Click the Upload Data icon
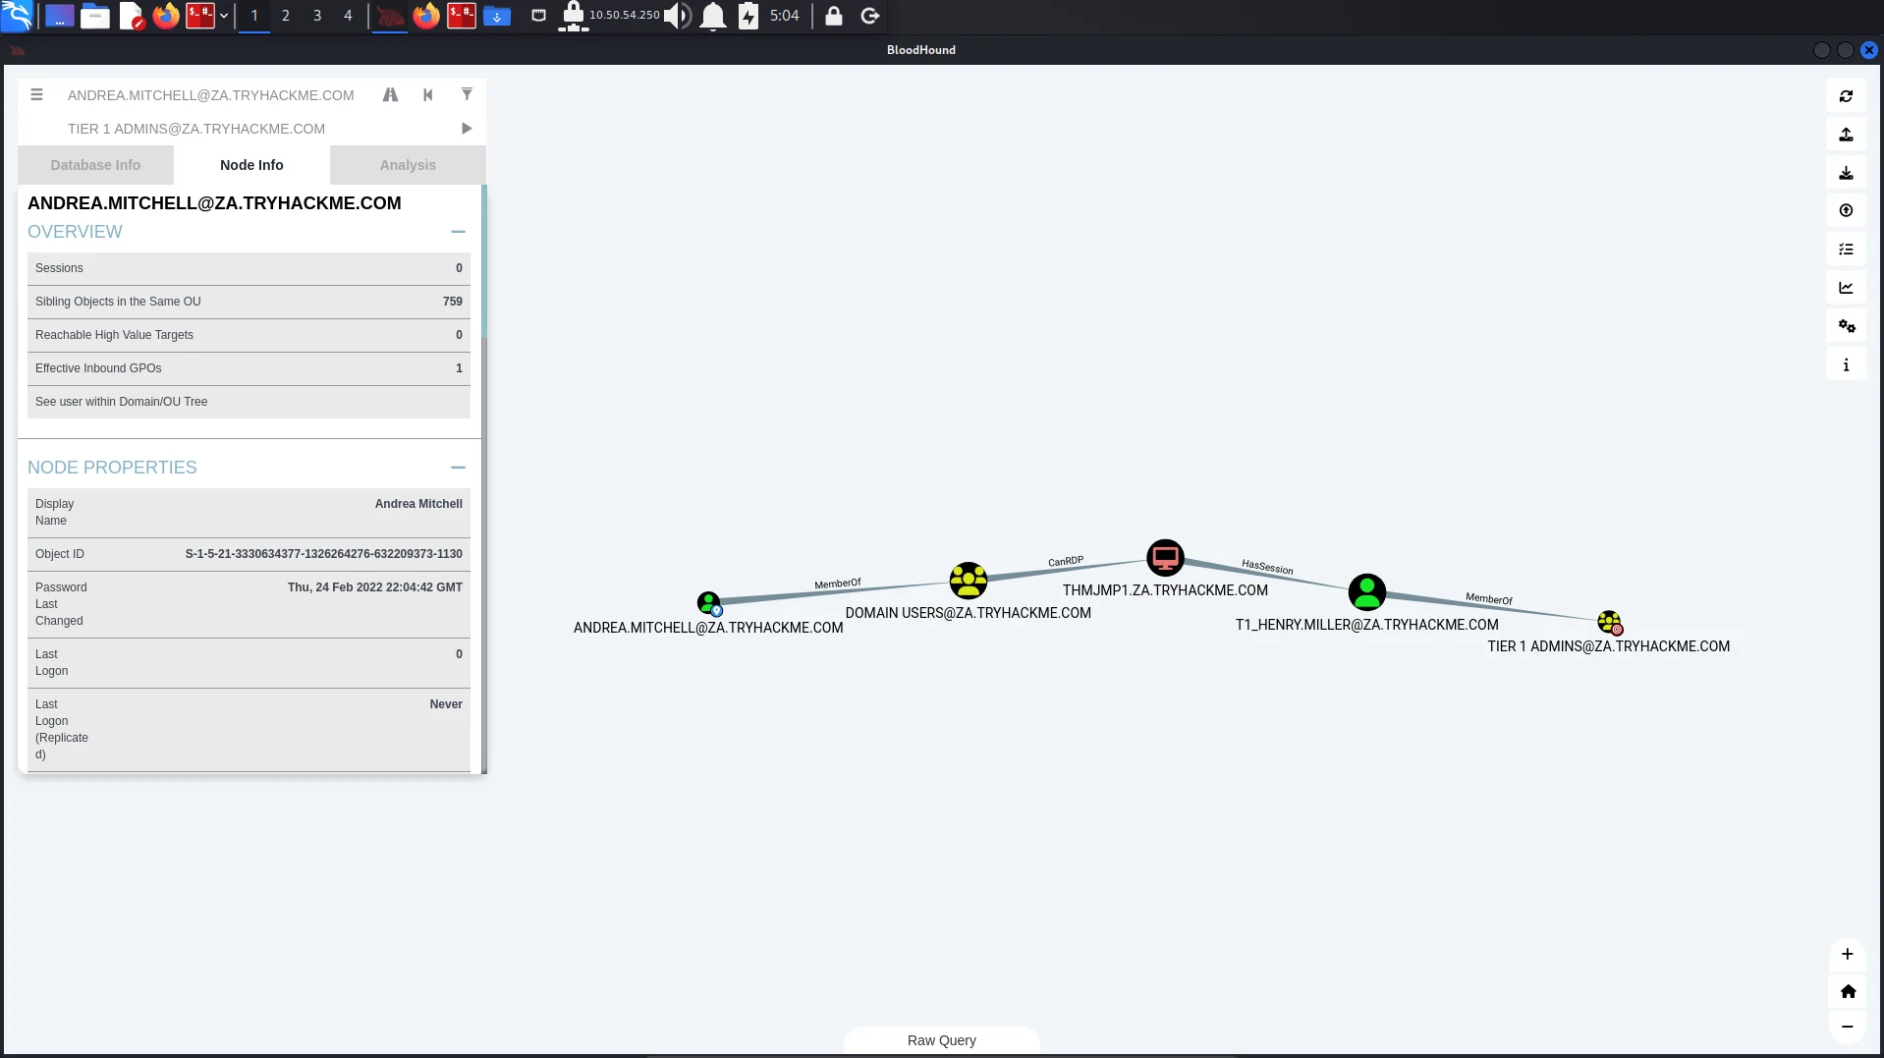 pos(1846,211)
